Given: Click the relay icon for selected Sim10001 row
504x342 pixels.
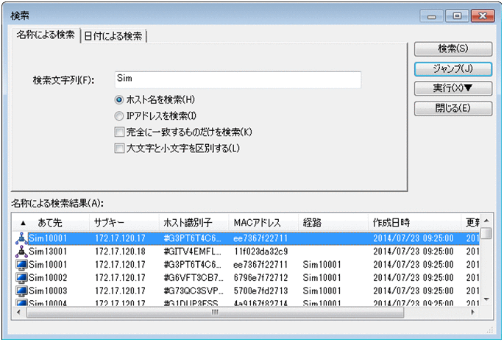Looking at the screenshot, I should (21, 238).
